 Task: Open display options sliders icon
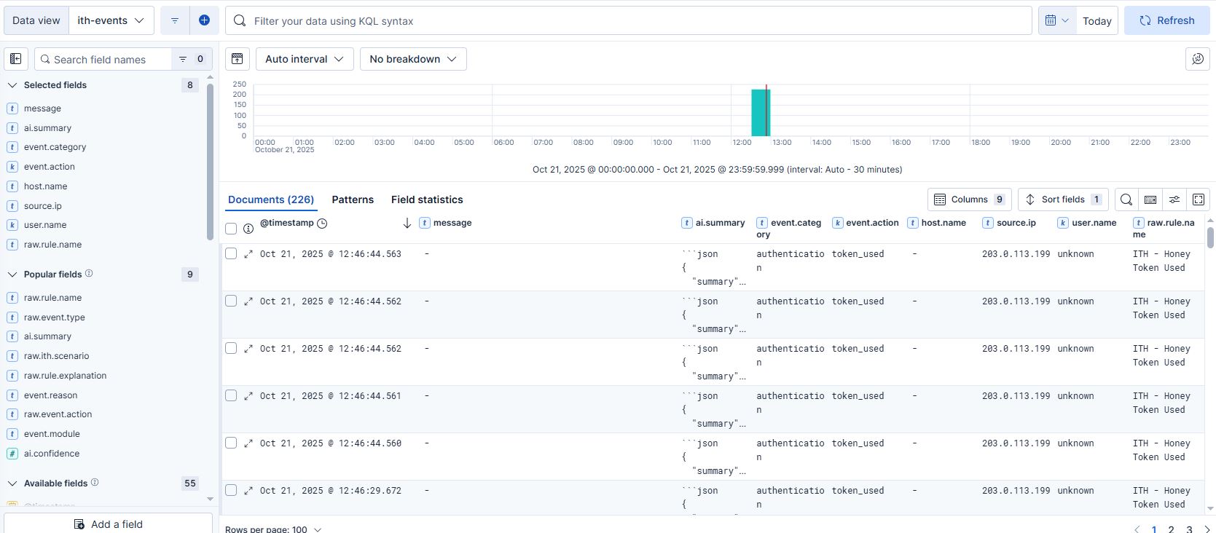pyautogui.click(x=1174, y=200)
